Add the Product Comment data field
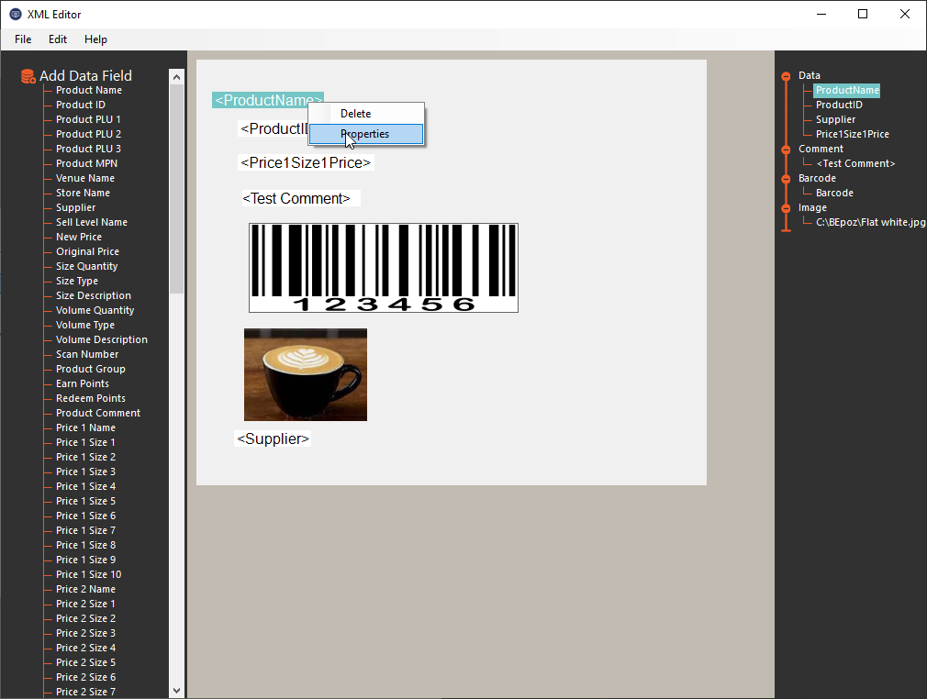This screenshot has width=927, height=699. [98, 413]
